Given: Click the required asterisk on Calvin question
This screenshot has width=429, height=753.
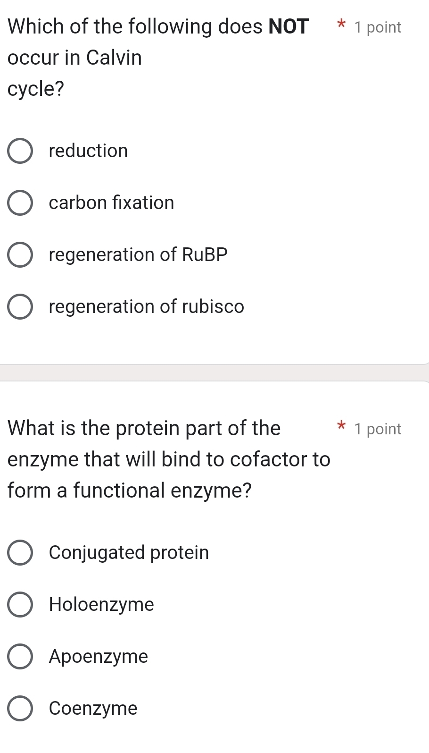Looking at the screenshot, I should tap(340, 27).
